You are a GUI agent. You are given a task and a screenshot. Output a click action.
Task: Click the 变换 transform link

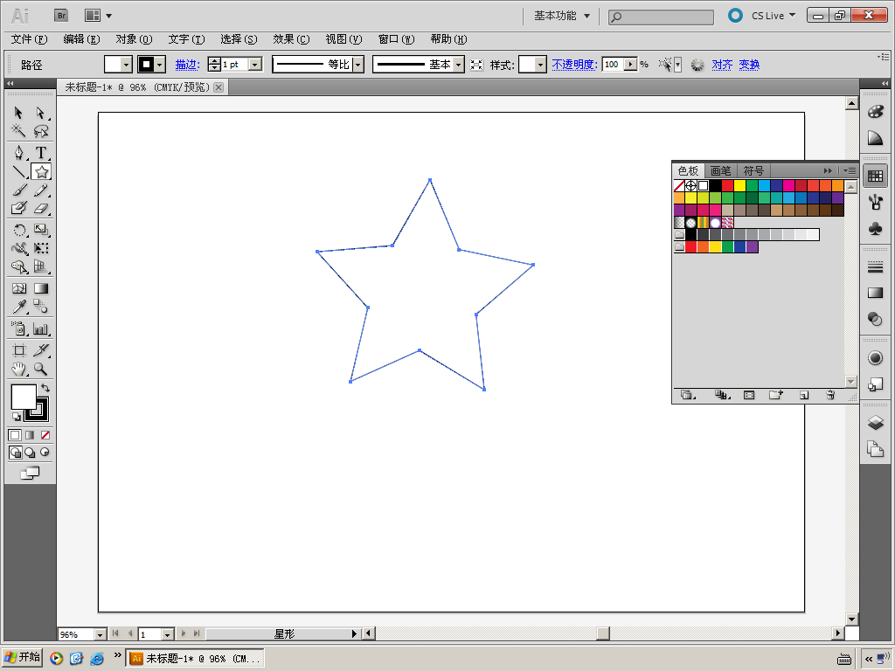click(x=749, y=65)
